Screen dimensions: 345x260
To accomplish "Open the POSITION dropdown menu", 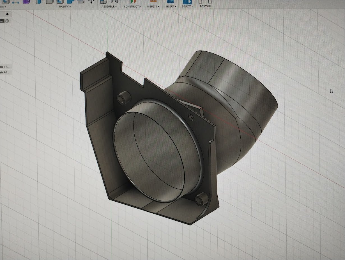I will (x=206, y=6).
